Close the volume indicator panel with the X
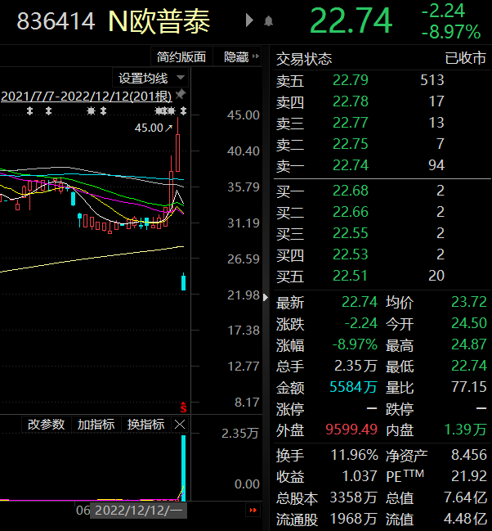Viewport: 492px width, 531px height. click(x=180, y=425)
